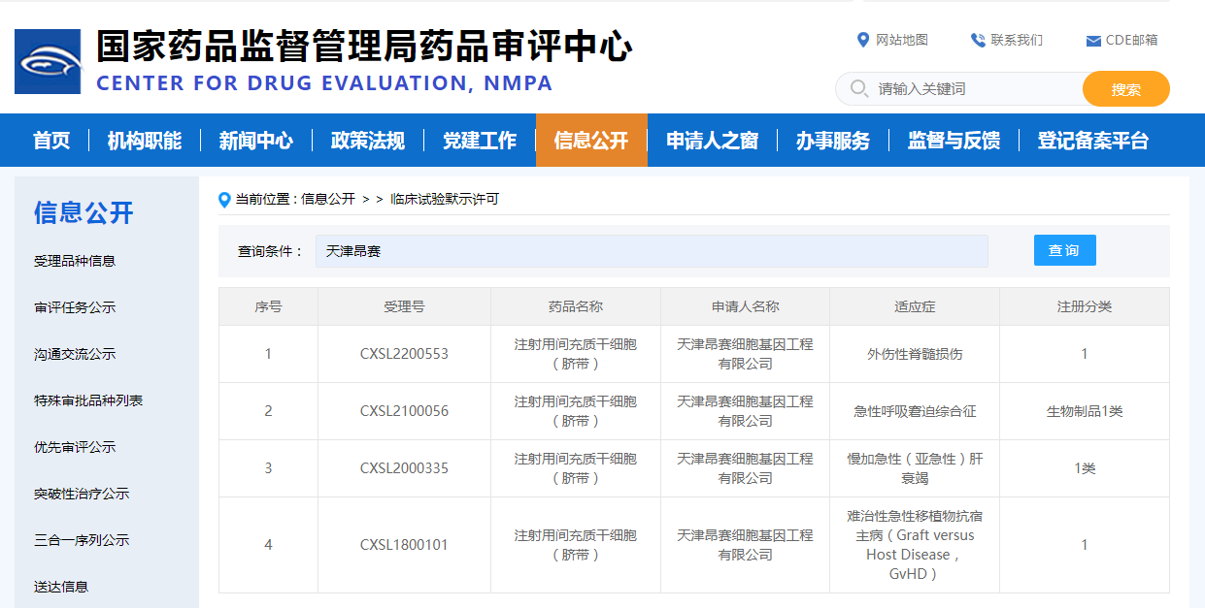Open 优先审评公示 in the sidebar
Viewport: 1205px width, 608px height.
(75, 447)
